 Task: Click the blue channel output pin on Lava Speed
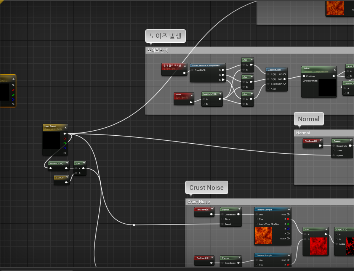(65, 148)
